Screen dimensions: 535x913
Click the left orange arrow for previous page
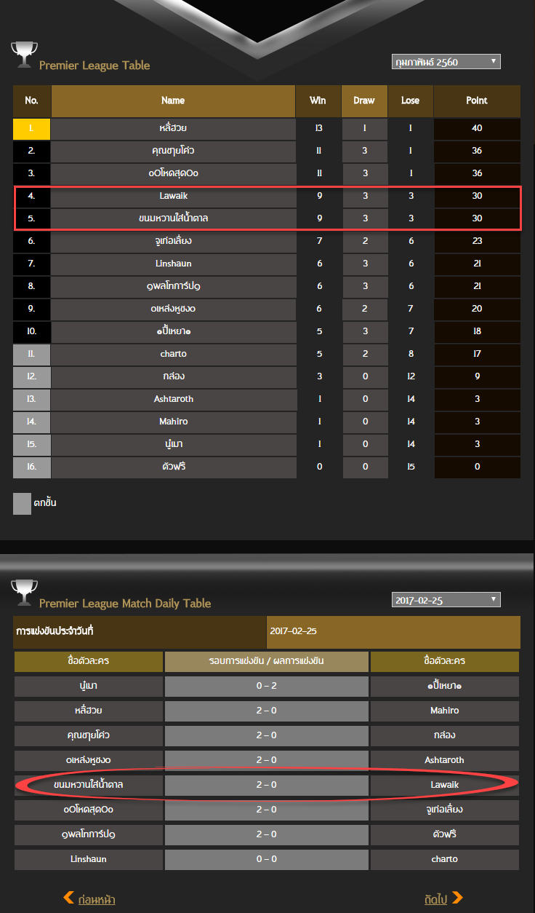[69, 898]
